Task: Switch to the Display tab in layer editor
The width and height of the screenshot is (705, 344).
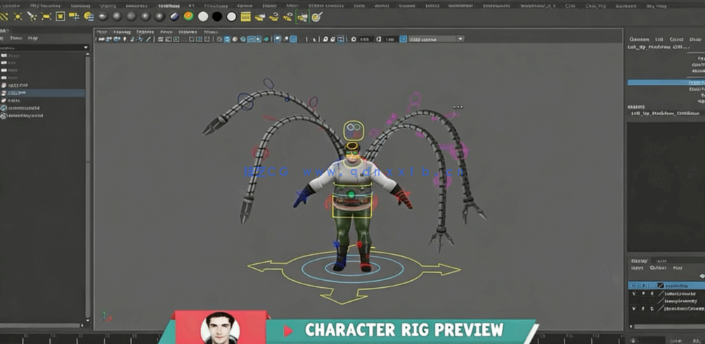Action: point(639,260)
